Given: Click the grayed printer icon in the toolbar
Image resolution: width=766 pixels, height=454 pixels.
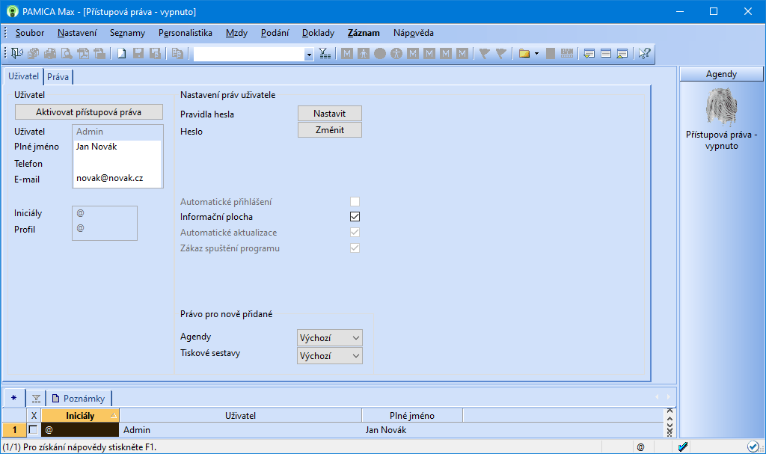Looking at the screenshot, I should tap(50, 53).
